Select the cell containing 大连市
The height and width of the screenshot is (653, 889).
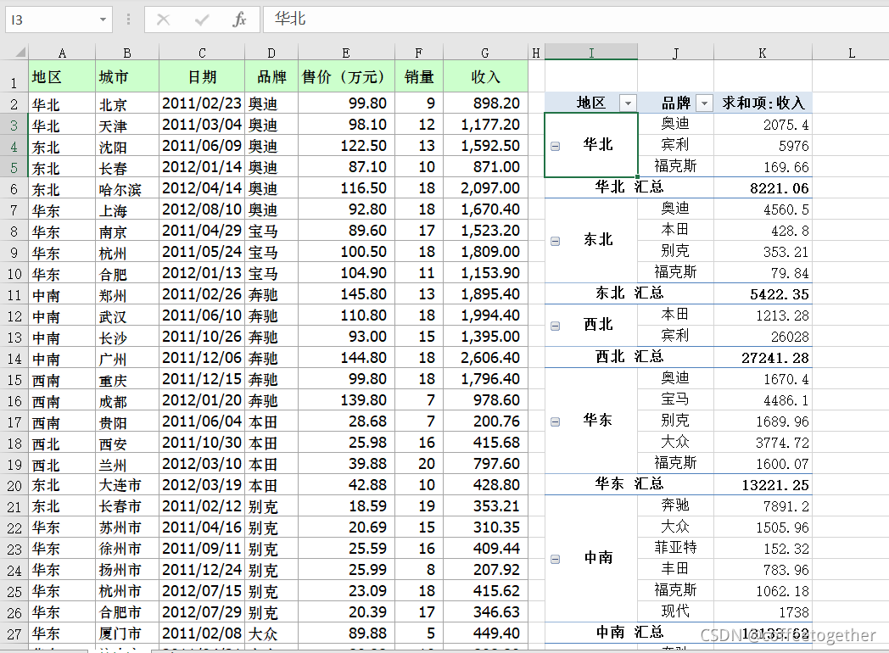127,486
